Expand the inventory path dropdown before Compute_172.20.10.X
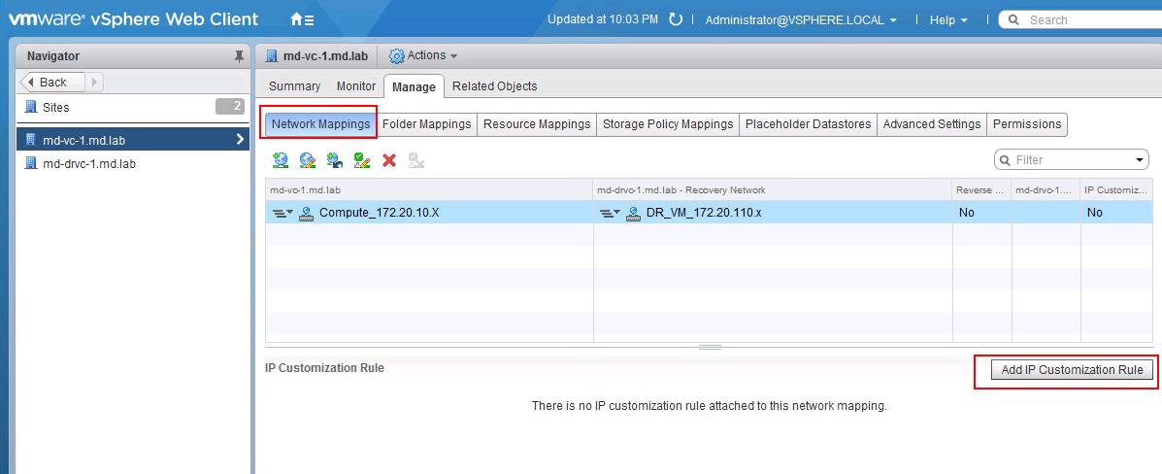The width and height of the screenshot is (1162, 474). (283, 213)
